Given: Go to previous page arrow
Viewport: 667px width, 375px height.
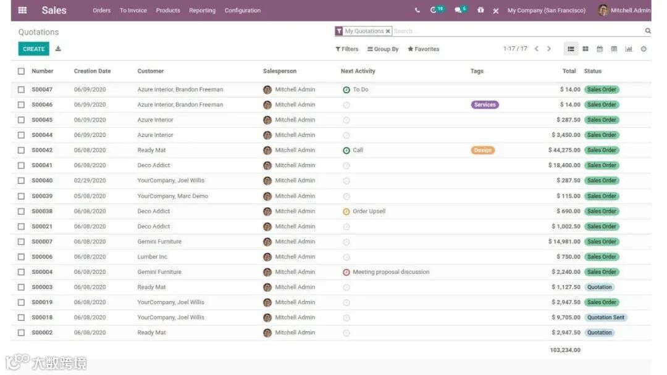Looking at the screenshot, I should (537, 49).
